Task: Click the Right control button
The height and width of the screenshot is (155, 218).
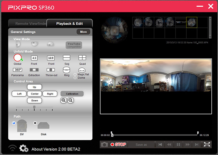Action: (50, 94)
